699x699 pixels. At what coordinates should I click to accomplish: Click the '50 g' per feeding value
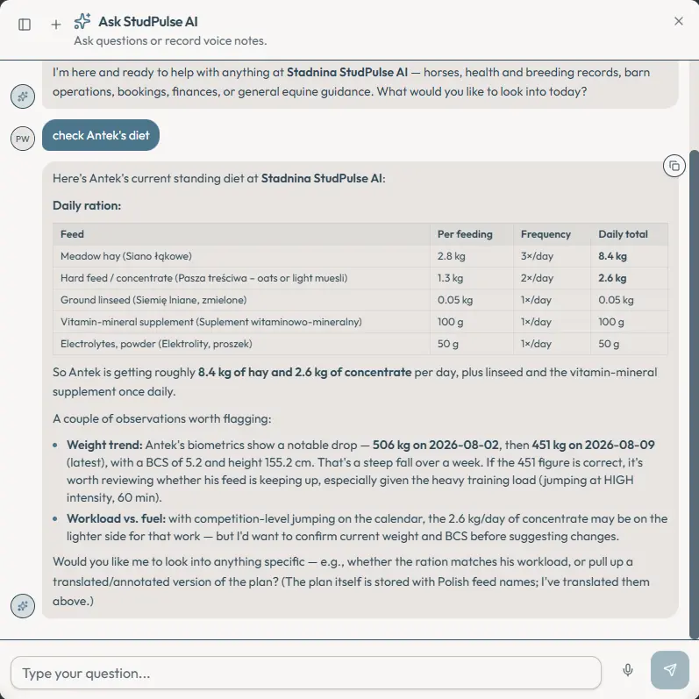point(447,343)
